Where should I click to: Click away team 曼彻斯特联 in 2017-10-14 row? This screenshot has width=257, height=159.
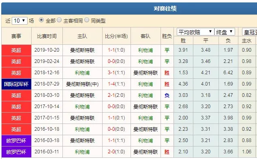pyautogui.click(x=146, y=107)
